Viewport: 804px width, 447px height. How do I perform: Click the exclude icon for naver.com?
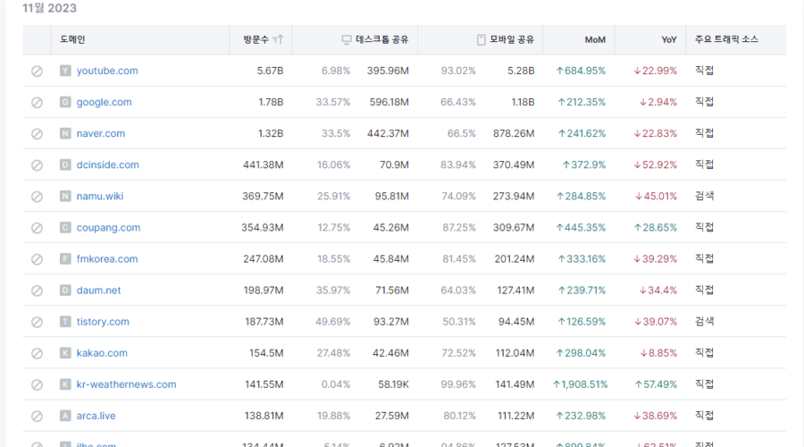click(x=37, y=134)
